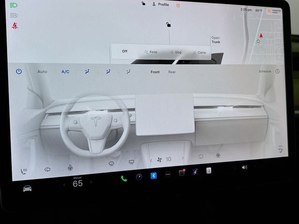Viewport: 299px width, 224px height.
Task: Open the app launcher three-dots icon
Action: pos(168,174)
